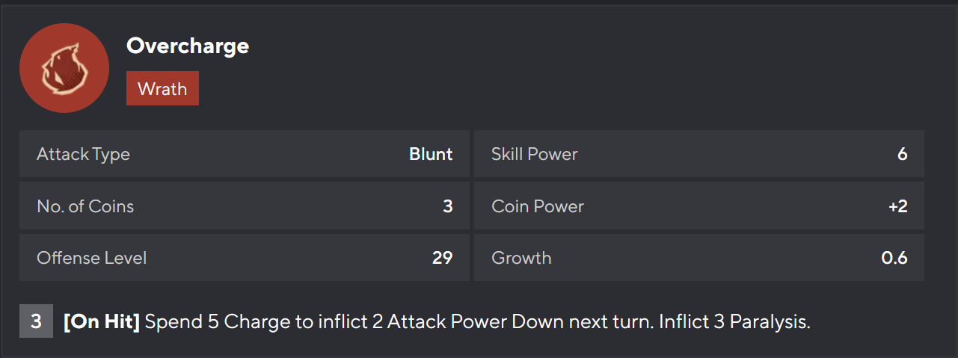
Task: Select the Coin Power value +2
Action: (897, 206)
